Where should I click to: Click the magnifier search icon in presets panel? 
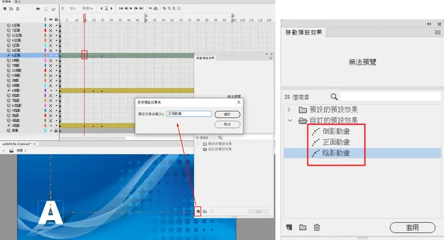coord(334,97)
